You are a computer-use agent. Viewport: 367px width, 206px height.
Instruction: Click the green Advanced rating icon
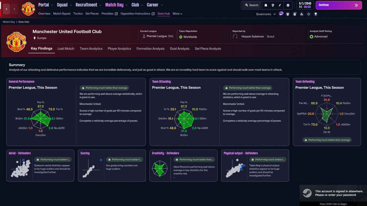[x=312, y=37]
